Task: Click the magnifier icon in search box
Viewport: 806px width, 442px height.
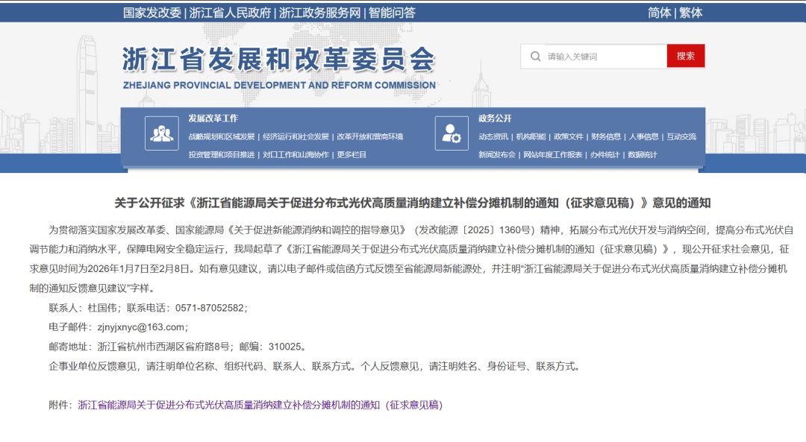Action: [535, 57]
